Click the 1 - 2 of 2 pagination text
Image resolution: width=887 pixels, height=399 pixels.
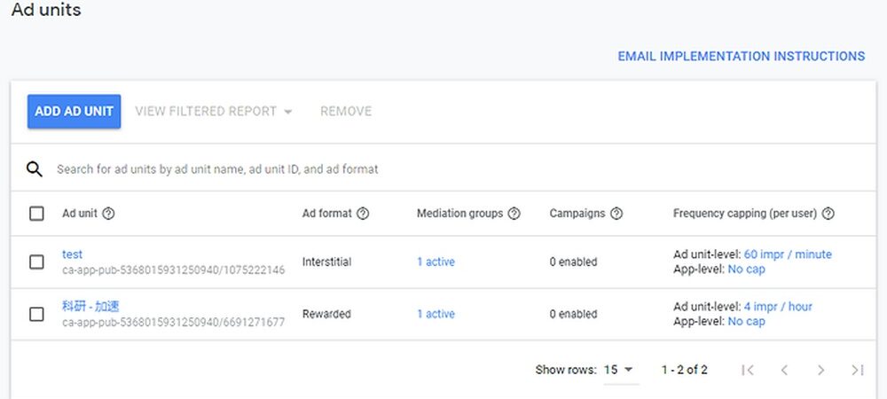coord(685,370)
